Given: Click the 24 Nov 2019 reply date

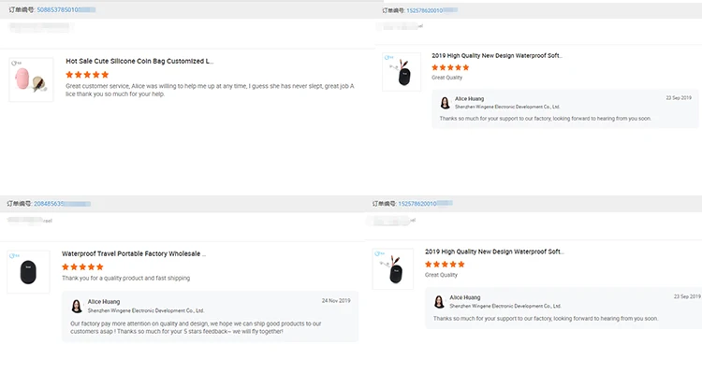Looking at the screenshot, I should [x=335, y=301].
